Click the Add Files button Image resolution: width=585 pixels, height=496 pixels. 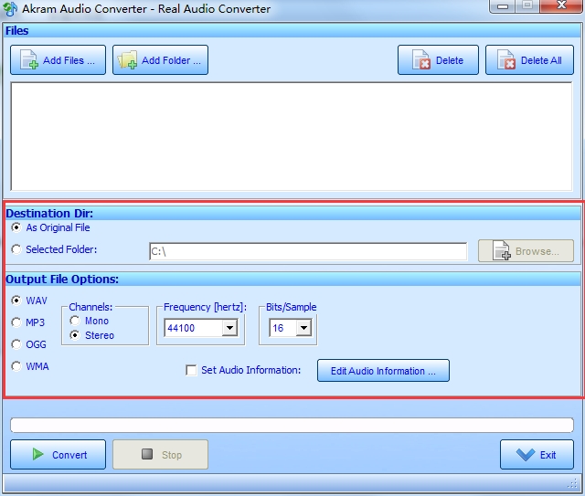58,60
